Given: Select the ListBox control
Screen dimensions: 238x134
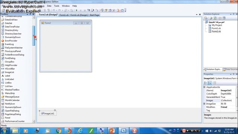Looking at the screenshot, I should point(8,83).
